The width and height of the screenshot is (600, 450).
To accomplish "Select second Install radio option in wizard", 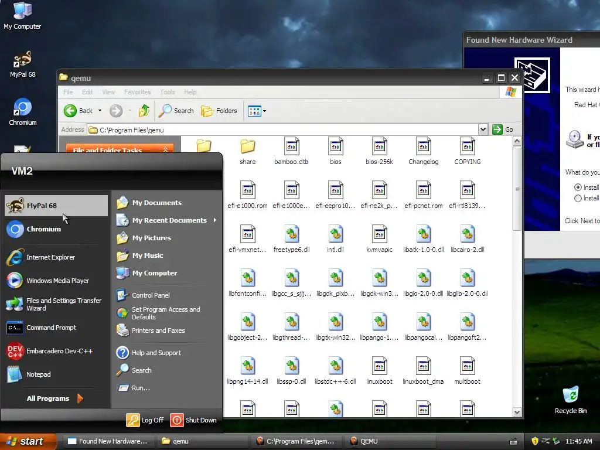I will 578,198.
